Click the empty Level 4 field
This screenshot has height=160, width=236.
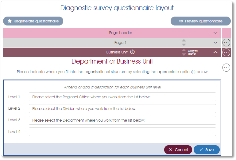122,132
